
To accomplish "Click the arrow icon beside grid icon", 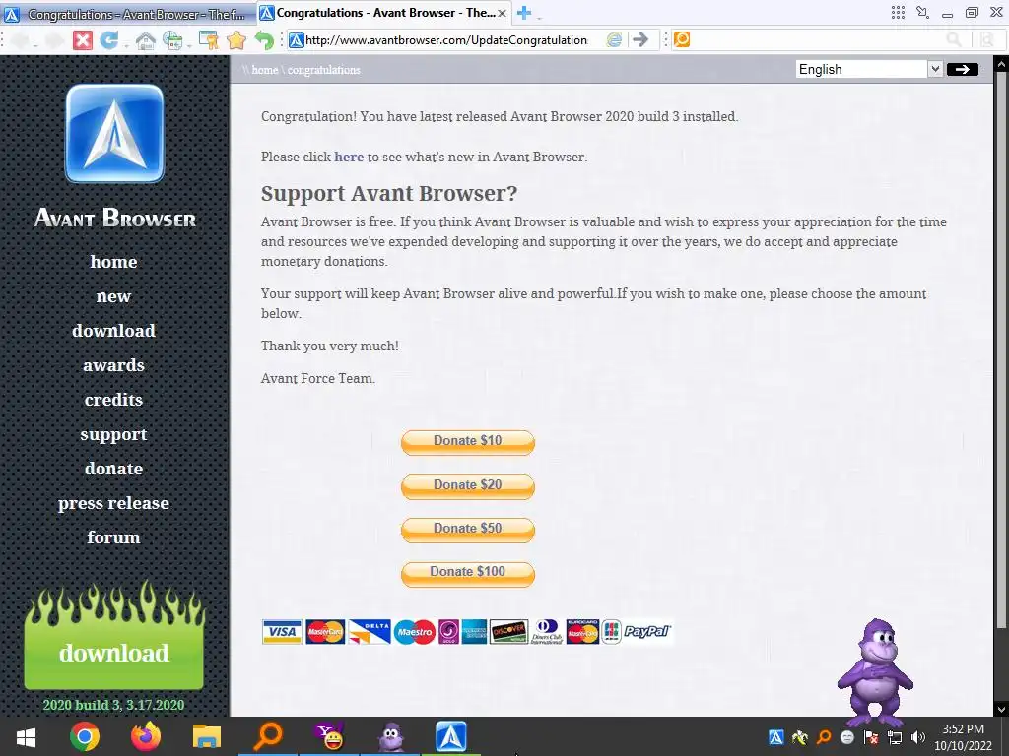I will click(922, 12).
